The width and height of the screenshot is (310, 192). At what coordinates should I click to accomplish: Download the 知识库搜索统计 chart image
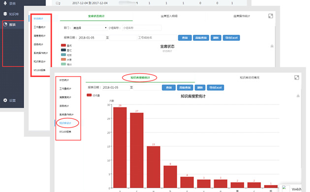(x=298, y=96)
